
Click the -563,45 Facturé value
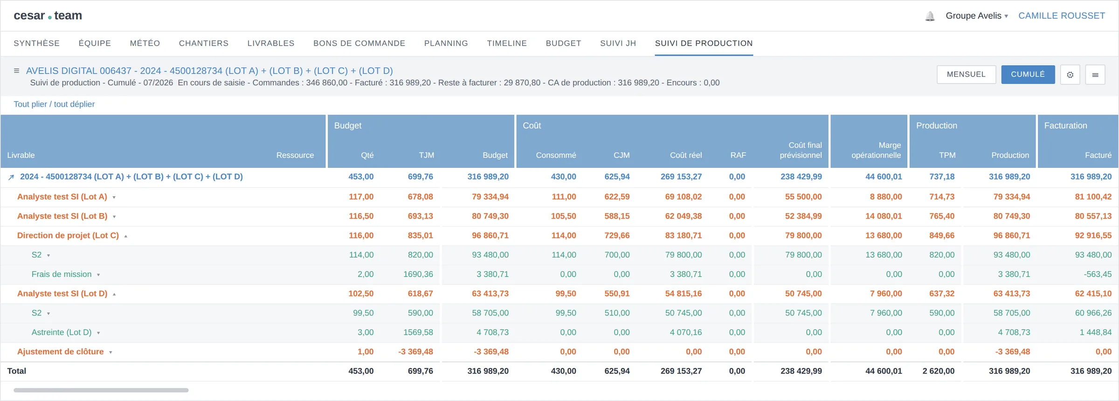click(1098, 275)
